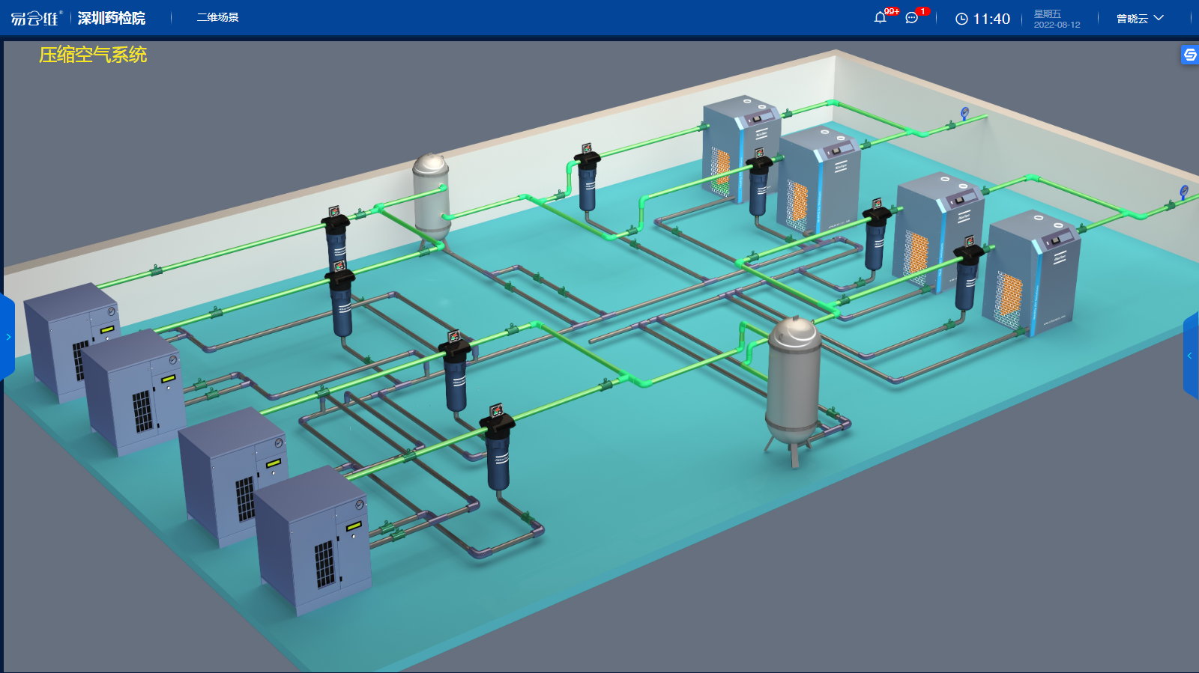Click the 压缩空气系统 heading
This screenshot has width=1199, height=673.
click(x=93, y=55)
